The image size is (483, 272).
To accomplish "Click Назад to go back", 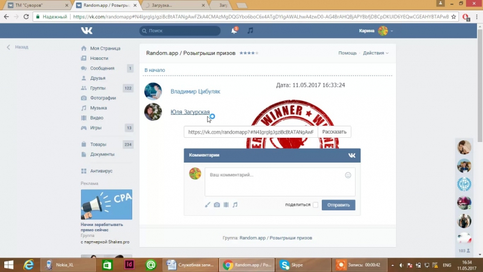I will (18, 47).
